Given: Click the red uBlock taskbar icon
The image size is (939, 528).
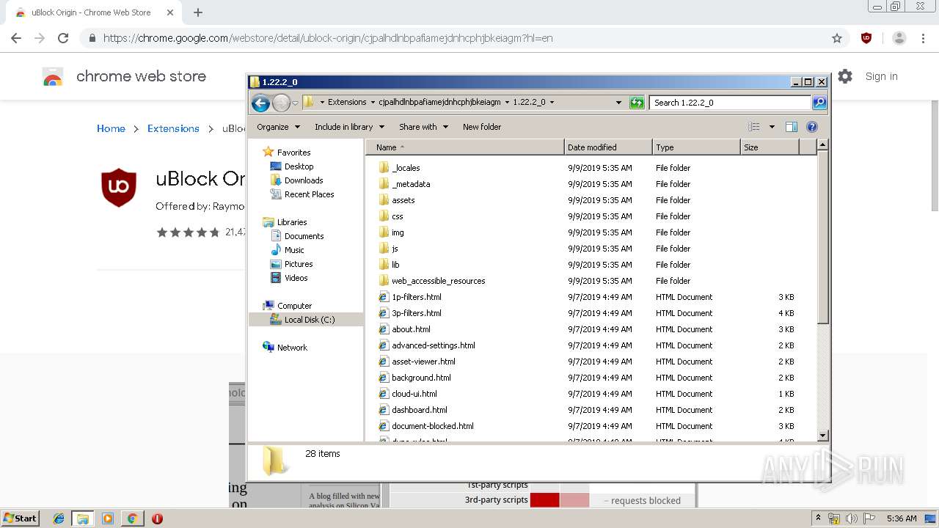Looking at the screenshot, I should click(157, 518).
